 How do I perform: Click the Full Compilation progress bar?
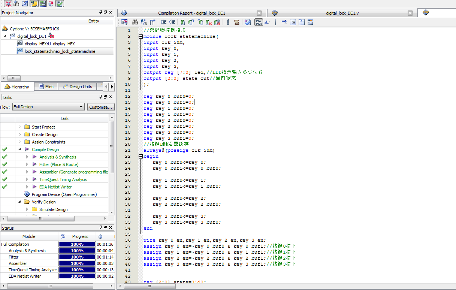tap(77, 244)
